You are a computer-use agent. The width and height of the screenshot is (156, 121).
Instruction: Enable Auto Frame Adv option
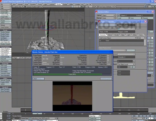(x=6, y=42)
